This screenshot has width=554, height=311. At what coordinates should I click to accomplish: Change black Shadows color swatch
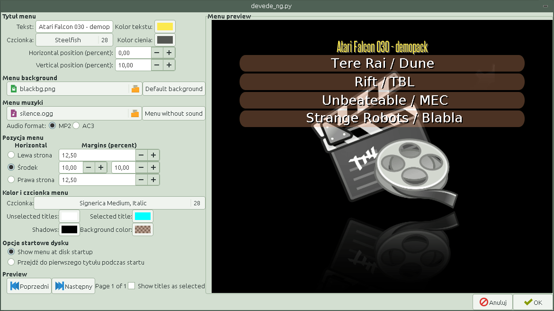coord(69,229)
